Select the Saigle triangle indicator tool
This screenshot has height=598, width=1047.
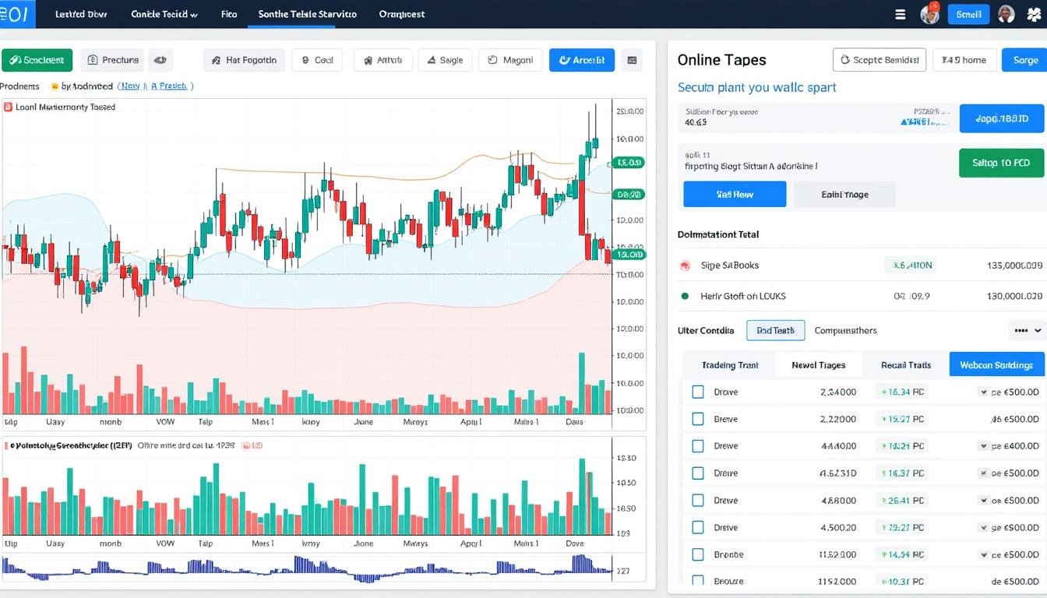tap(445, 60)
